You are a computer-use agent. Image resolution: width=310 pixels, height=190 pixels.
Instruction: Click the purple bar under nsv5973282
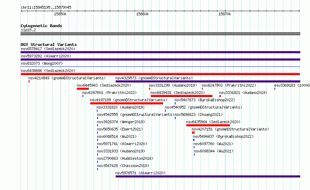point(160,60)
